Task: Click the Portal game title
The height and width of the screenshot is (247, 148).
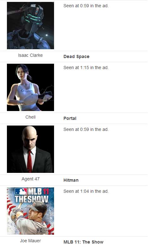Action: 70,118
